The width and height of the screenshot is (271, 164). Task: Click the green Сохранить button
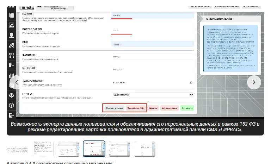(187, 108)
